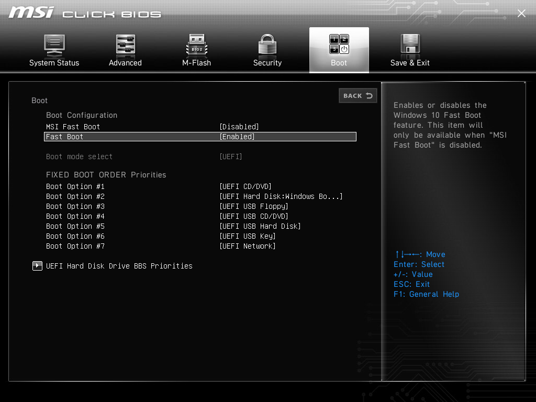Image resolution: width=536 pixels, height=402 pixels.
Task: Click the FIXED BOOT ORDER Priorities heading
Action: pyautogui.click(x=106, y=175)
